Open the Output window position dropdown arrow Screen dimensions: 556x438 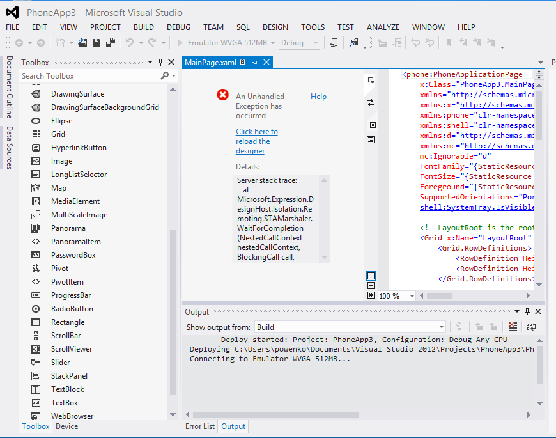point(517,311)
